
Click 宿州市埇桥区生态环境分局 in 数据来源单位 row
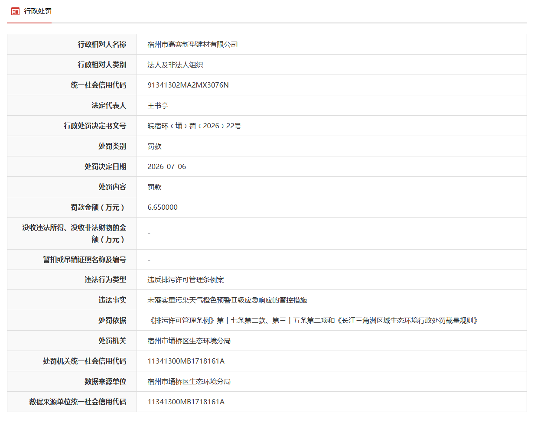(x=189, y=381)
